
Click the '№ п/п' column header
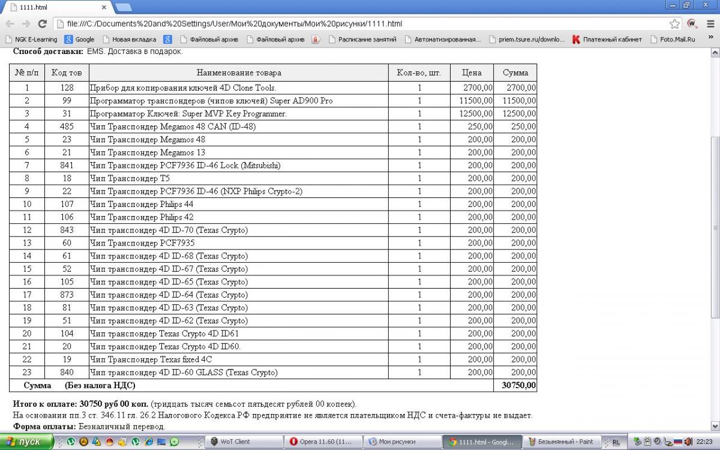point(27,73)
